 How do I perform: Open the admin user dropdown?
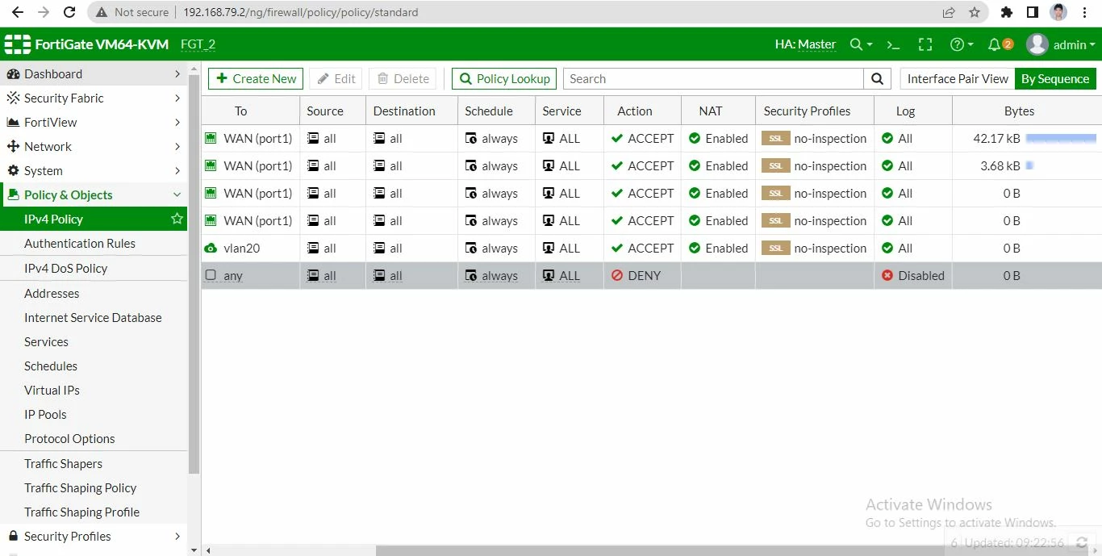(x=1060, y=44)
